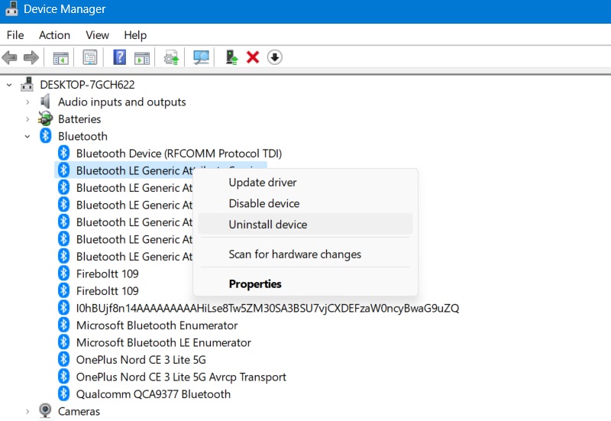Screen dimensions: 611x421
Task: Click the blue Help question mark icon
Action: (x=120, y=57)
